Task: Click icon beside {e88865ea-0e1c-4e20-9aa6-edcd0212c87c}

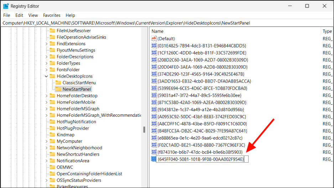Action: pos(154,138)
